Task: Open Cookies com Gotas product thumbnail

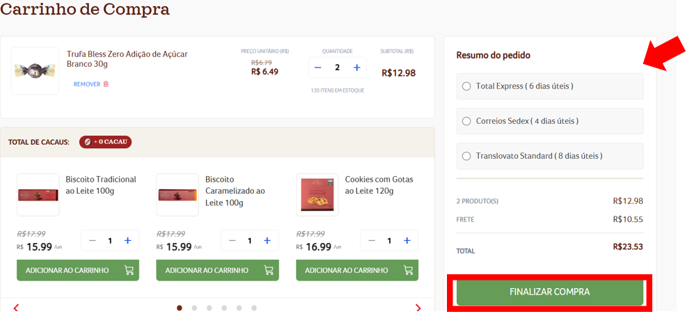Action: pyautogui.click(x=317, y=195)
